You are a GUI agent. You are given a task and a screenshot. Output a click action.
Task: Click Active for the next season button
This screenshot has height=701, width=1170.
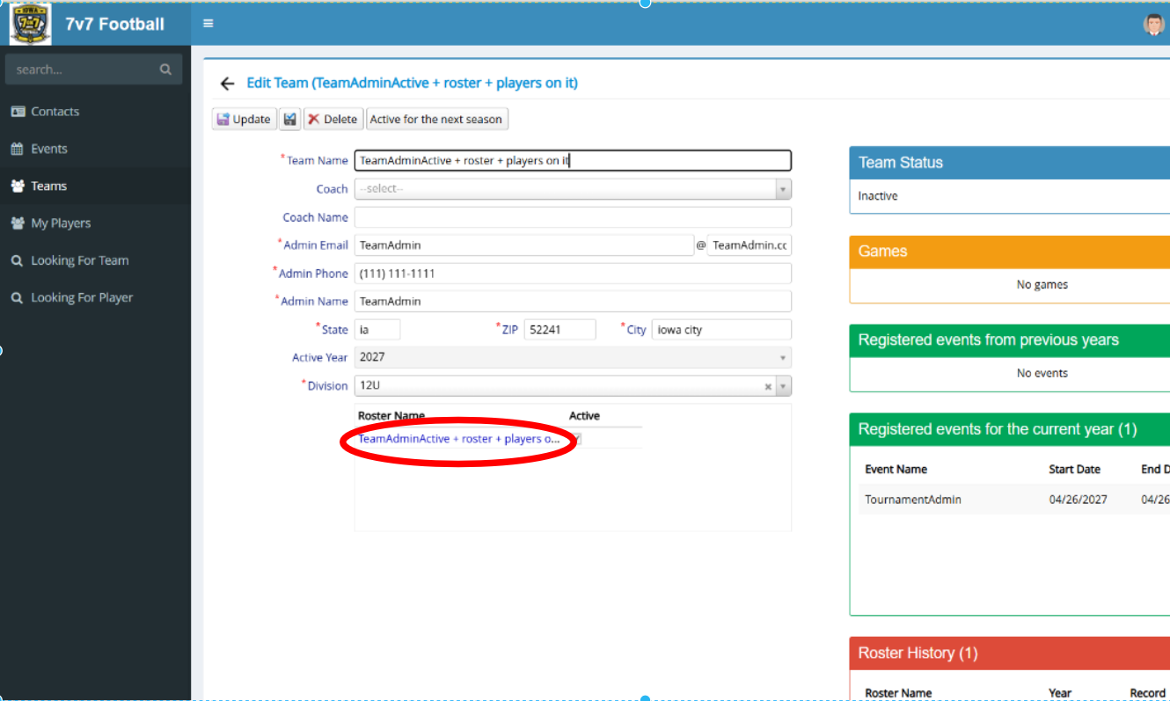(x=436, y=120)
